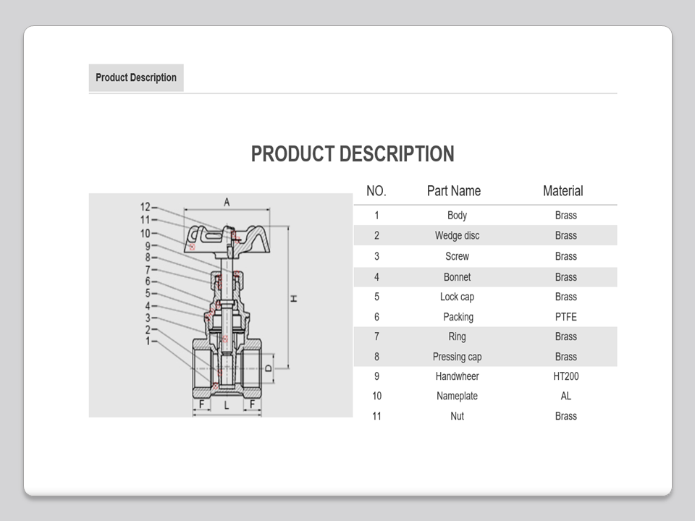Click the PTFE material cell

click(565, 317)
